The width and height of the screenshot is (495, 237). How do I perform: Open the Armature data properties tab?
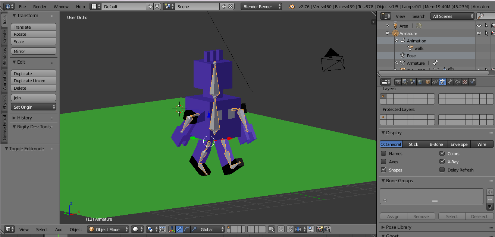coord(442,82)
